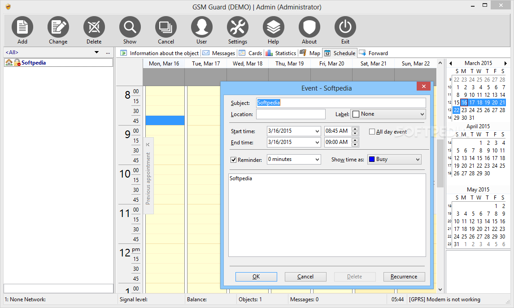Open the Label None dropdown
This screenshot has width=514, height=308.
click(x=422, y=114)
